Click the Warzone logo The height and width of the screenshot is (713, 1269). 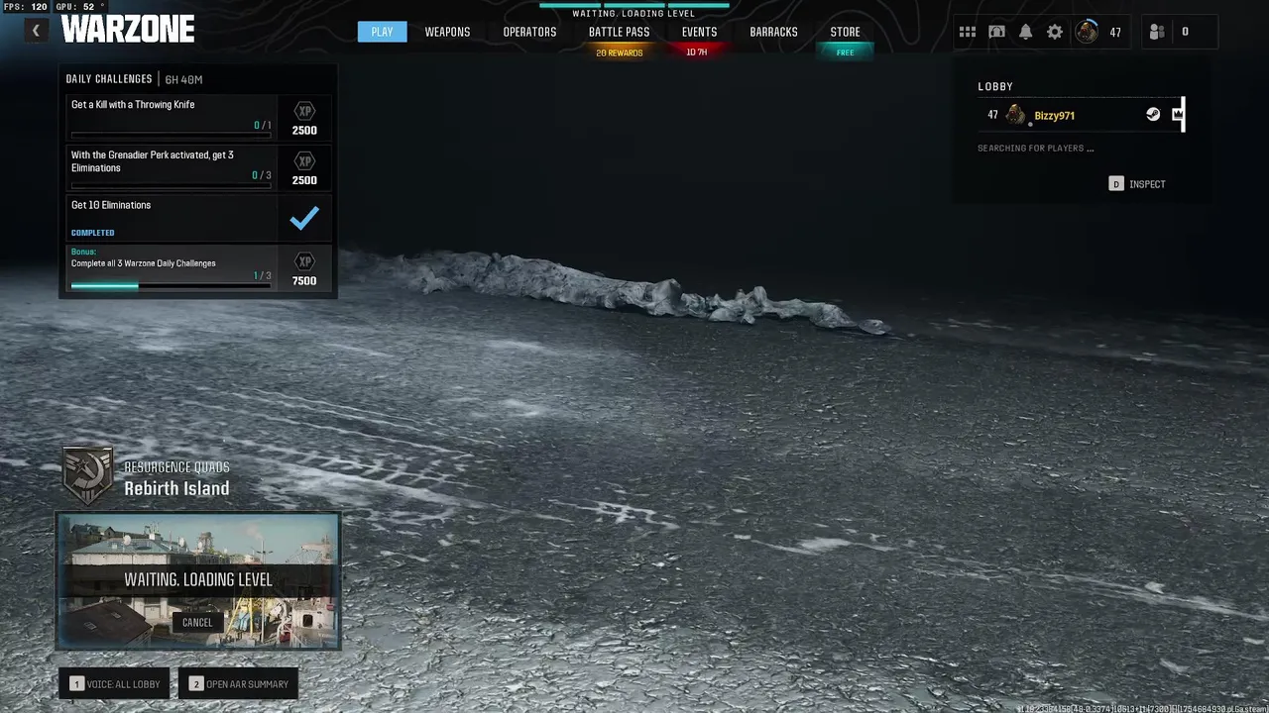click(x=128, y=30)
